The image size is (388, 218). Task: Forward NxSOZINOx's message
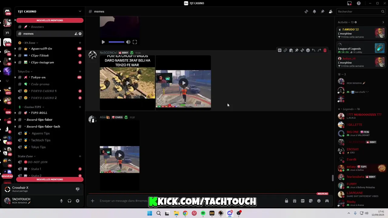point(319,50)
